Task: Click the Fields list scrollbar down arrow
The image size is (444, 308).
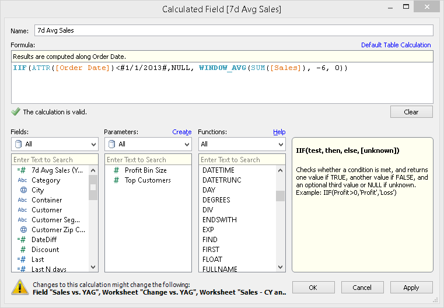Action: 93,267
